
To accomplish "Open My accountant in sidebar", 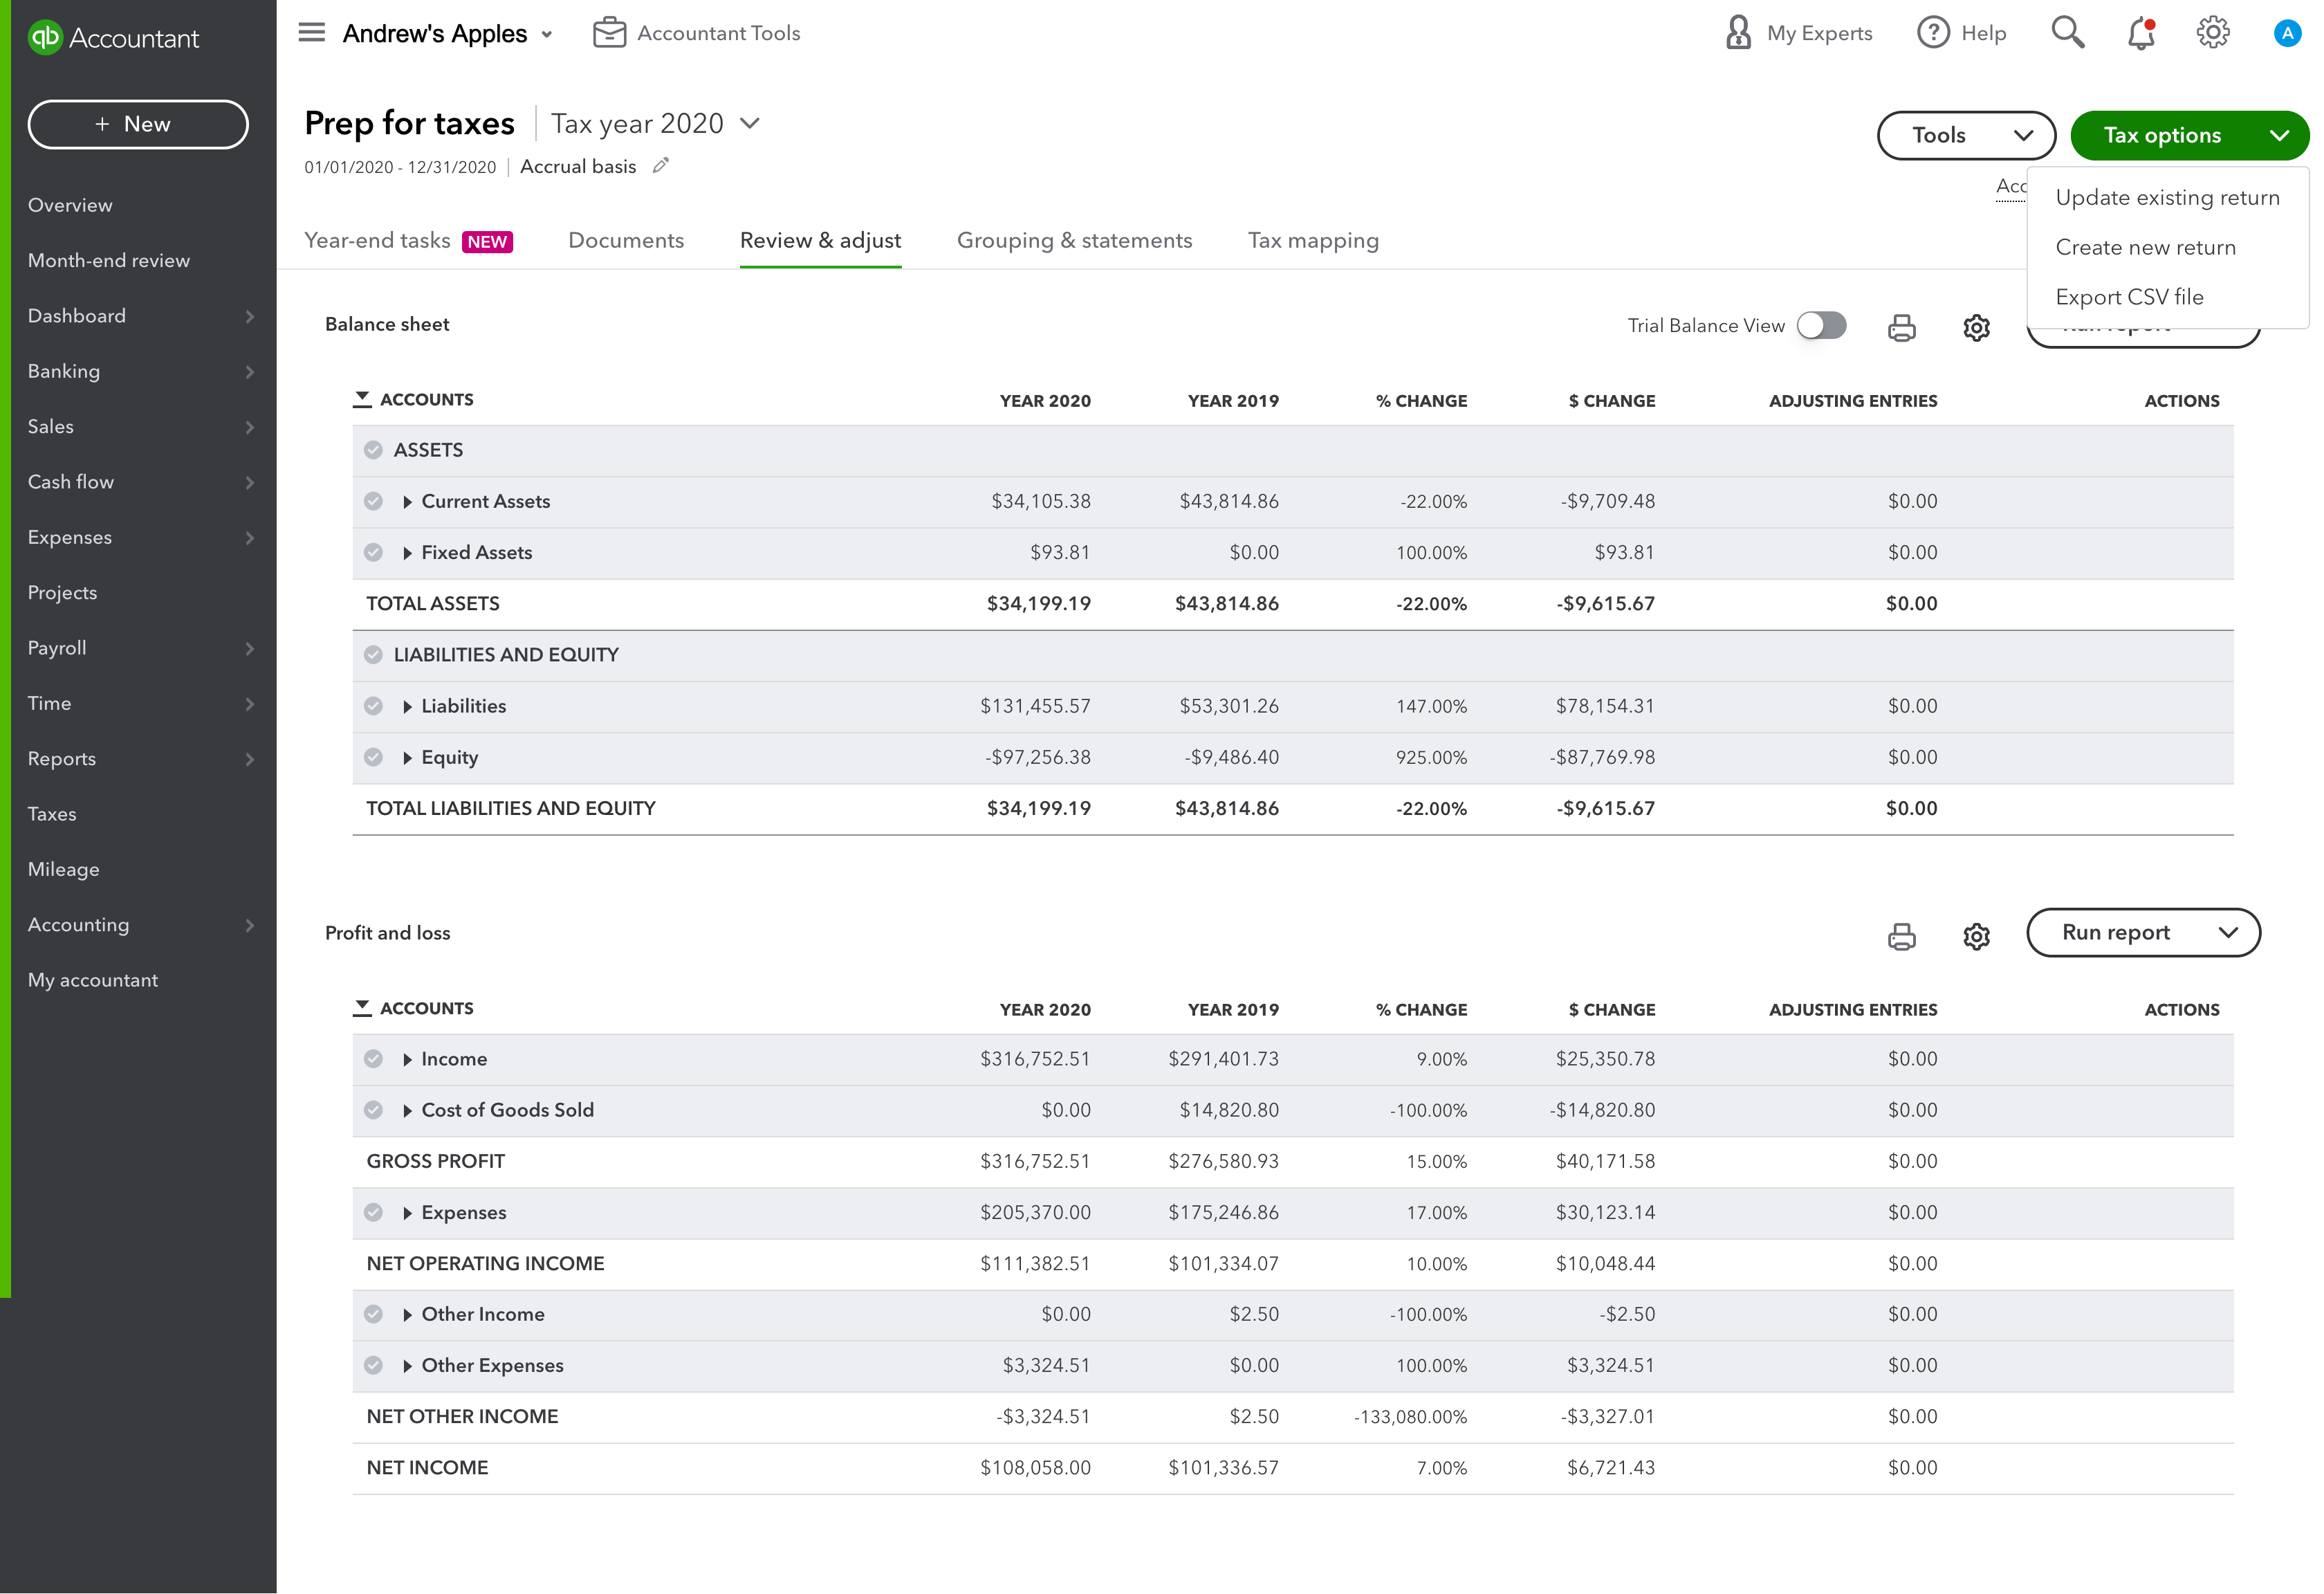I will coord(93,980).
